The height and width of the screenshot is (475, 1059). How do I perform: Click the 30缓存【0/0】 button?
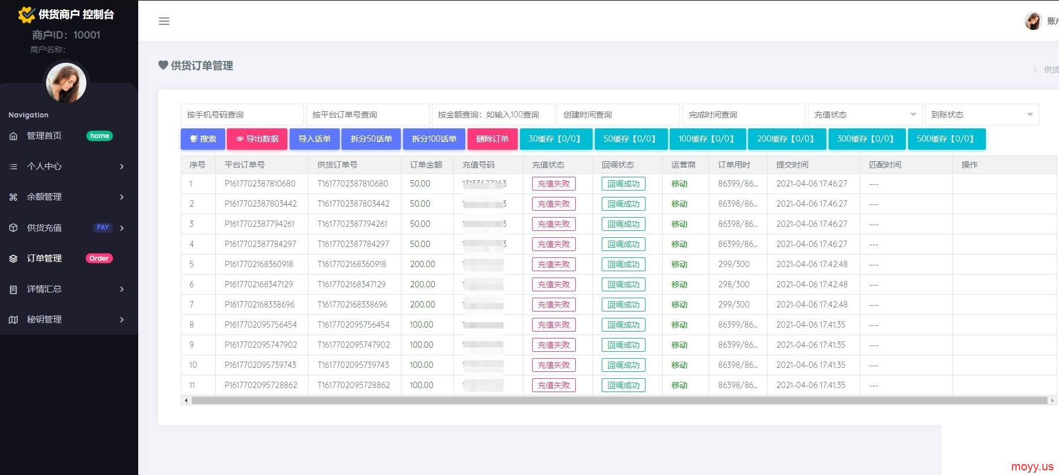(556, 139)
